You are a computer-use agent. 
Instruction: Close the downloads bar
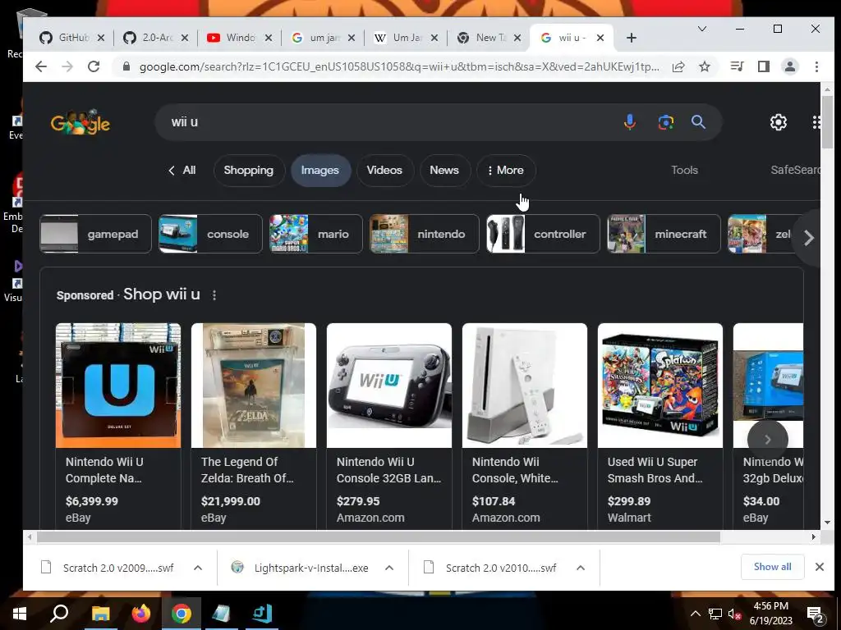click(x=819, y=567)
